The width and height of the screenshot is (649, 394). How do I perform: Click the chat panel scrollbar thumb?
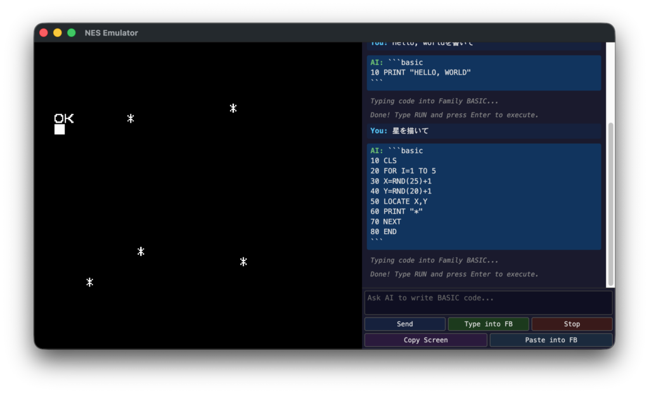click(x=610, y=202)
